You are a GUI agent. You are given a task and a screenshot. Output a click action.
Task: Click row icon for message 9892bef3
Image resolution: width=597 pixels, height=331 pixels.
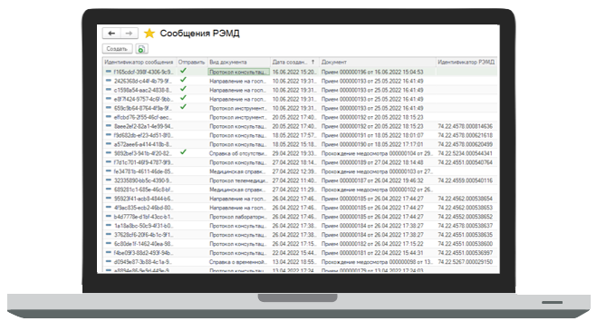click(x=109, y=153)
